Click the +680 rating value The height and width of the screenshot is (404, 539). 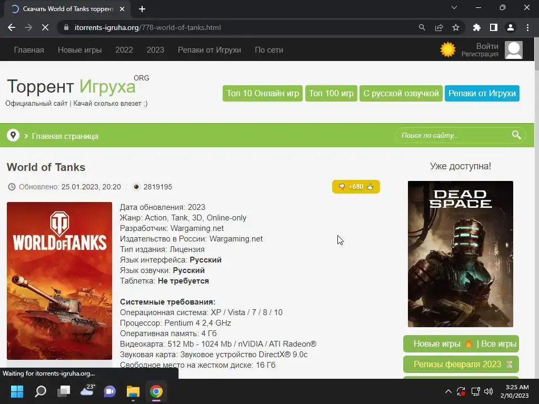pos(356,187)
